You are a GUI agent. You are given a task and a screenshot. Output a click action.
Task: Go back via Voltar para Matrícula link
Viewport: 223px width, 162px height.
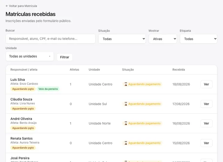click(21, 6)
